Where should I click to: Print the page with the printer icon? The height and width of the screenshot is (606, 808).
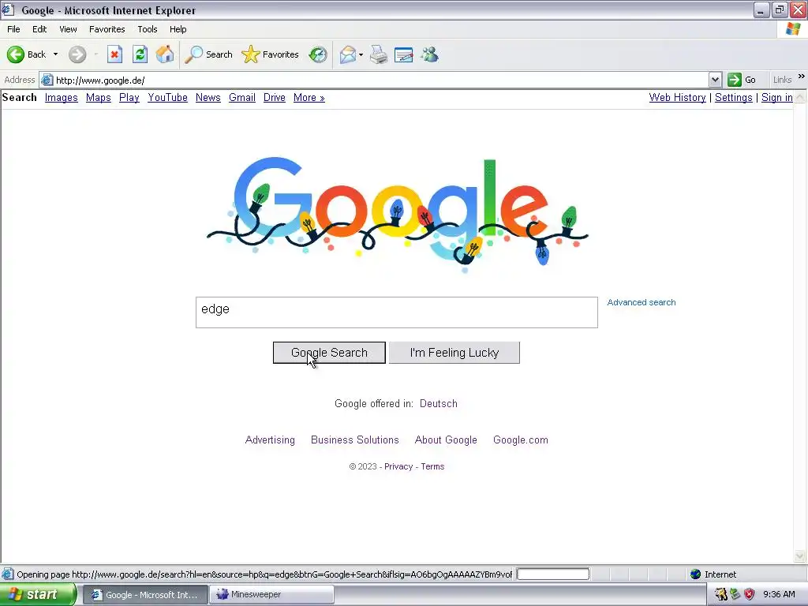click(x=379, y=54)
